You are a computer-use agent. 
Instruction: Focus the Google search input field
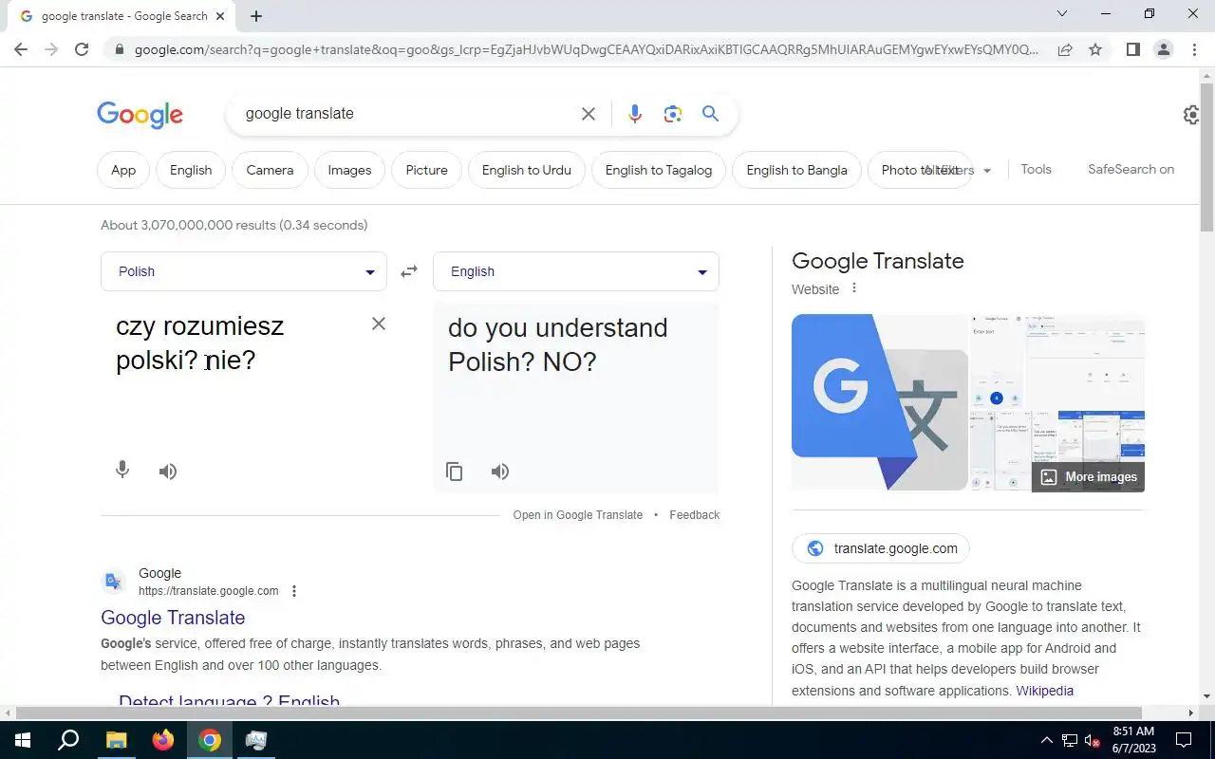tap(408, 114)
